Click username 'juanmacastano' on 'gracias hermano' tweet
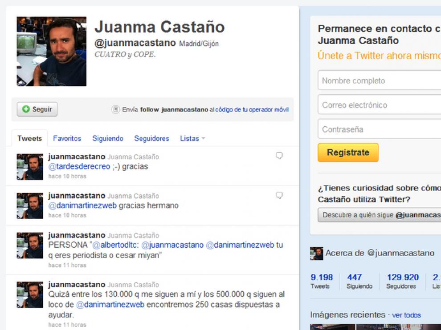 [77, 196]
